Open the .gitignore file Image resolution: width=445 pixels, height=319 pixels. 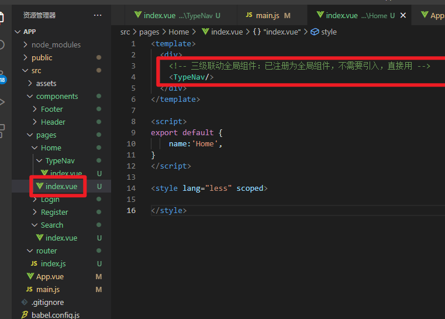coord(47,302)
